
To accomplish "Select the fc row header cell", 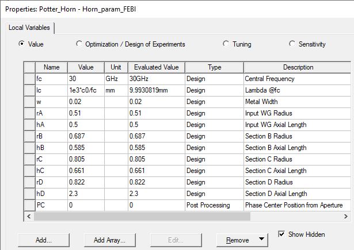I will [29, 79].
